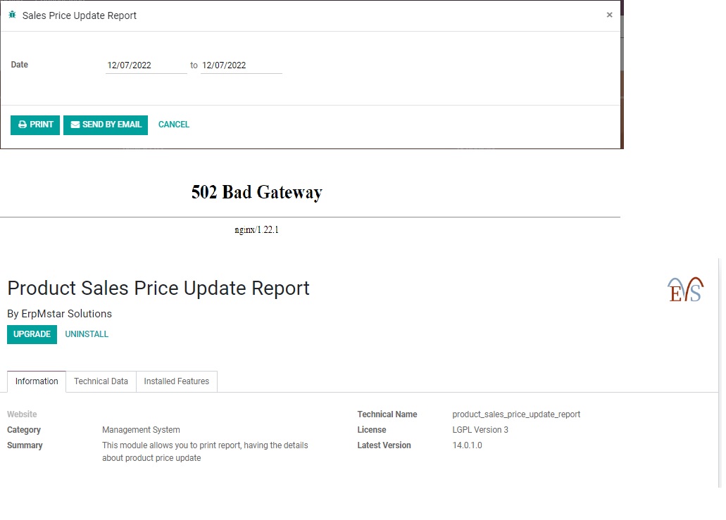
Task: Click the envelope icon on SEND BY EMAIL button
Action: coord(75,125)
